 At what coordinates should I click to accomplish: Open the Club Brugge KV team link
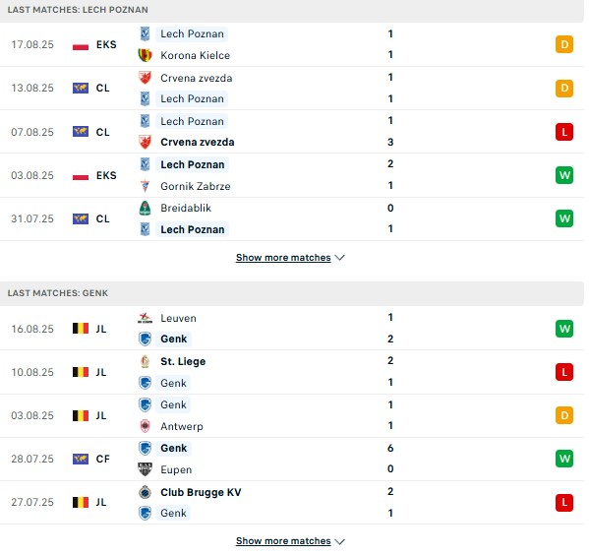[201, 492]
